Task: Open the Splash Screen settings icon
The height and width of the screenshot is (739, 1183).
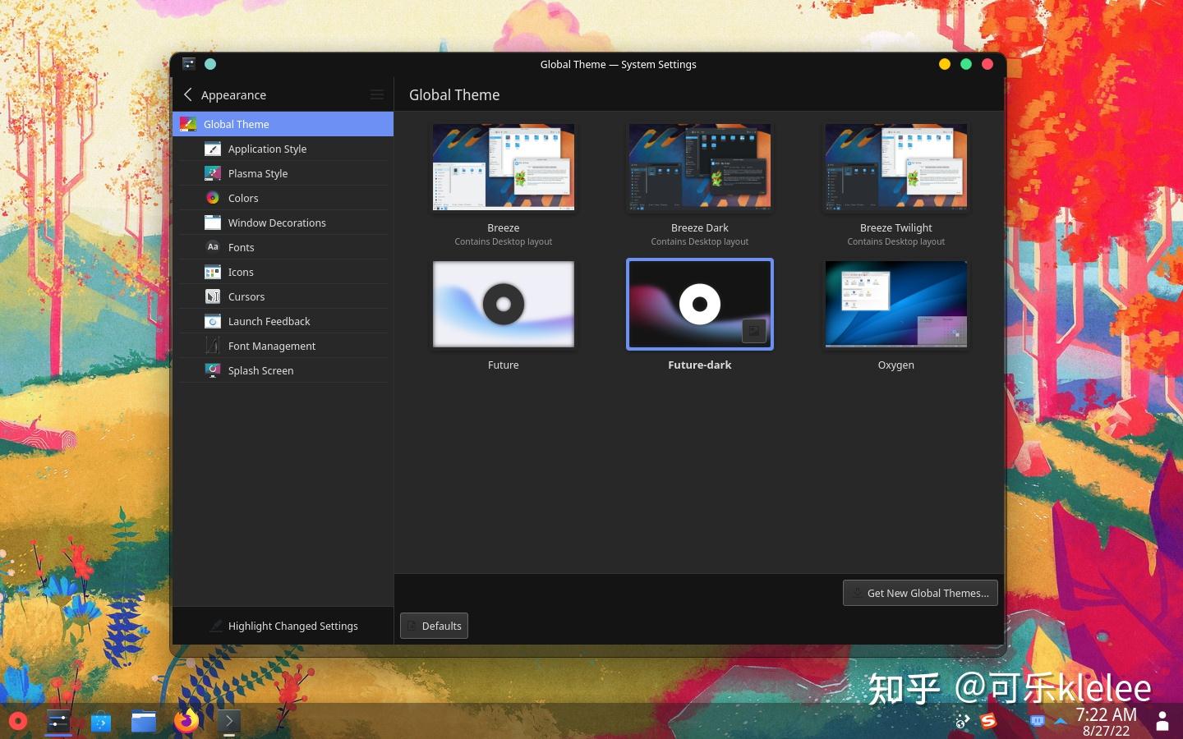Action: pyautogui.click(x=213, y=370)
